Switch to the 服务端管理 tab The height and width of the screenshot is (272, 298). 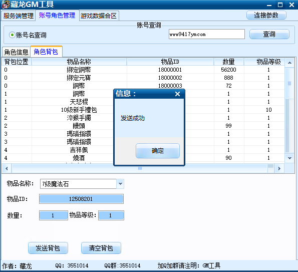pyautogui.click(x=18, y=16)
